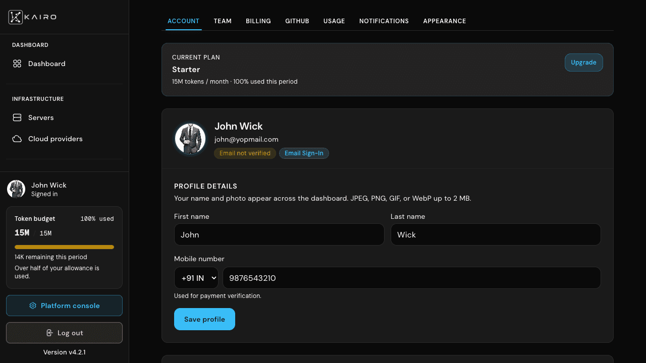The image size is (646, 363).
Task: Click the 100% used label
Action: [97, 219]
